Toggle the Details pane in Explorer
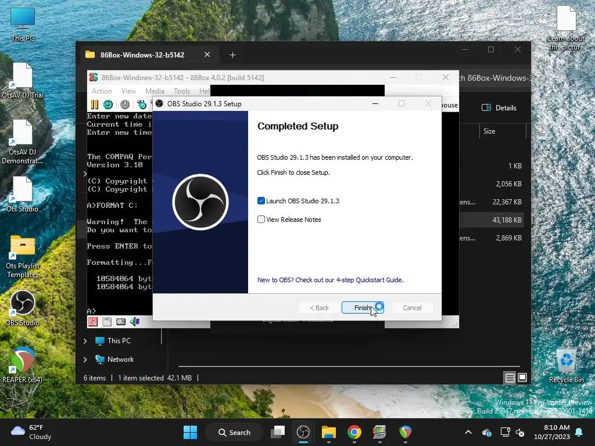Image resolution: width=595 pixels, height=446 pixels. [499, 107]
